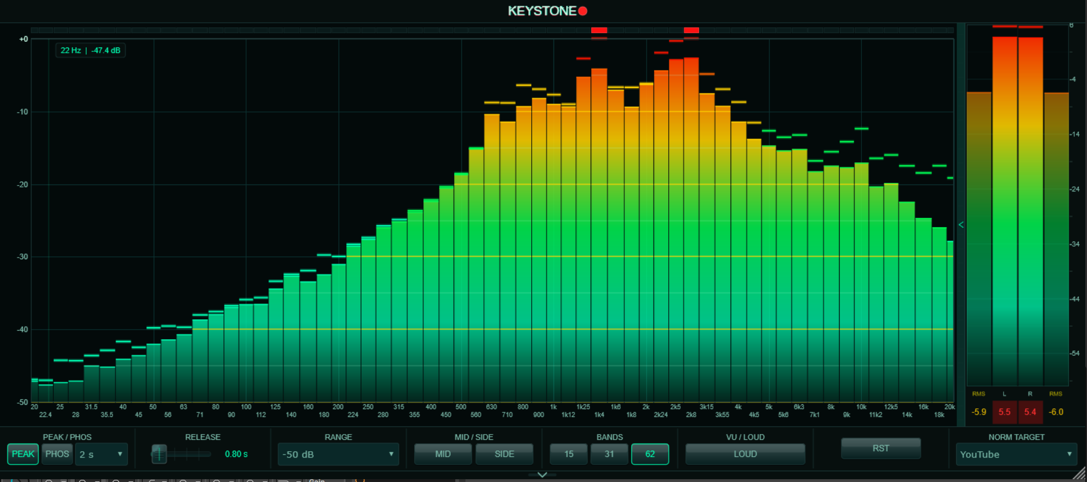1087x482 pixels.
Task: Click the PEAK / PHOS section label
Action: click(67, 437)
